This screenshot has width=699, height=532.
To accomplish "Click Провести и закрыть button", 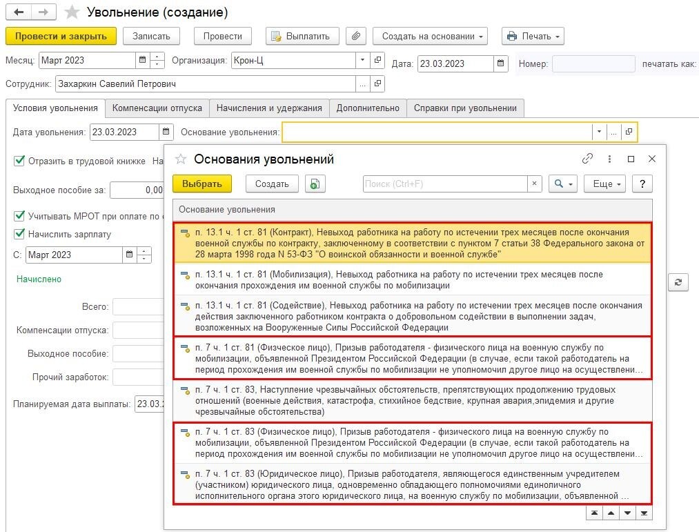I will click(61, 36).
